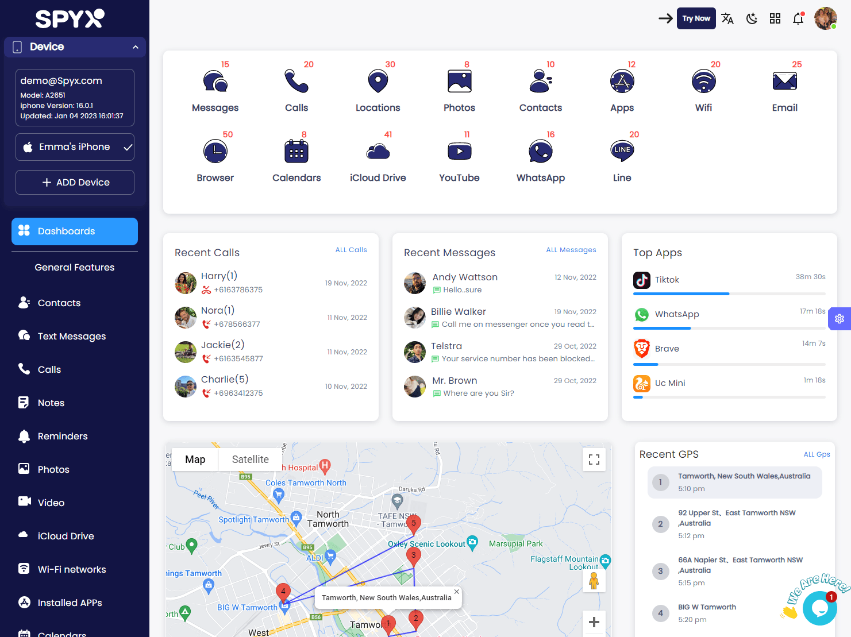Open the Nora(1) recent call entry
Viewport: 851px width, 637px height.
coord(271,317)
